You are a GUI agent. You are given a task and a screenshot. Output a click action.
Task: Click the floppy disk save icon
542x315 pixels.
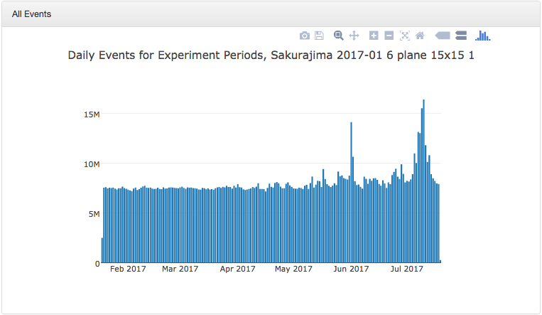pyautogui.click(x=320, y=36)
